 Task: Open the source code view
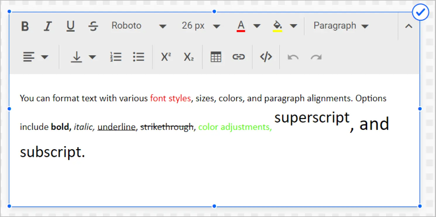tap(266, 57)
